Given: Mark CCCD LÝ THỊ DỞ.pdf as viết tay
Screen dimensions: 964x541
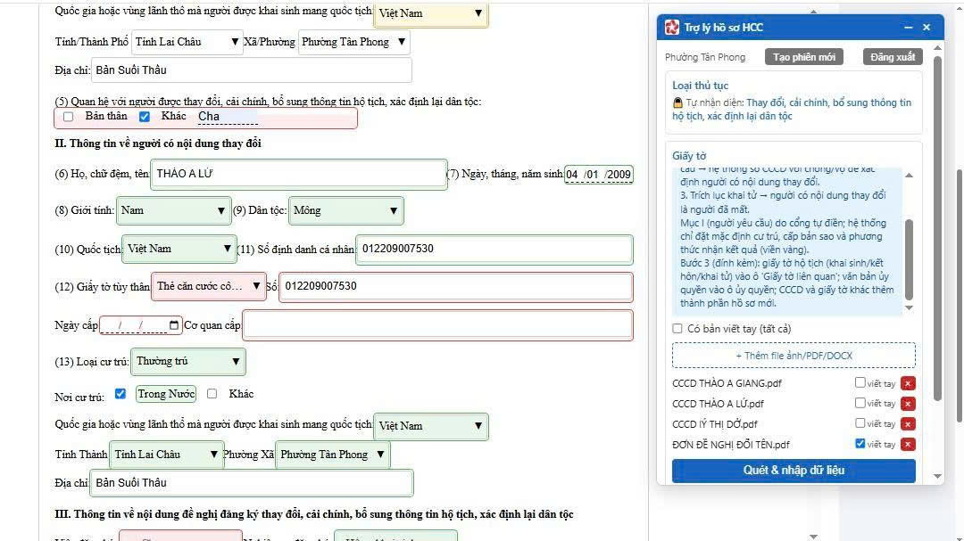Looking at the screenshot, I should (860, 423).
